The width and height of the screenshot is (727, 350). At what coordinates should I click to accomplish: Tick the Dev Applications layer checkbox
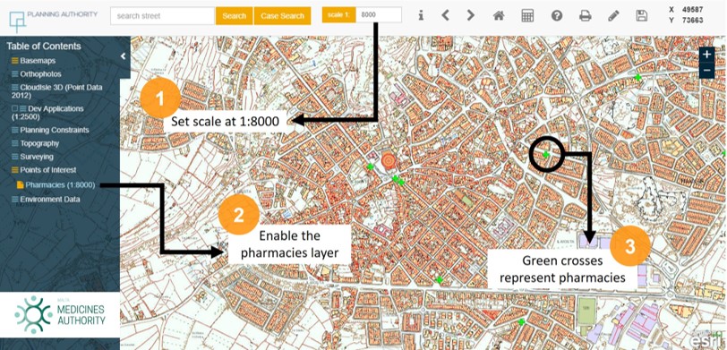(15, 108)
